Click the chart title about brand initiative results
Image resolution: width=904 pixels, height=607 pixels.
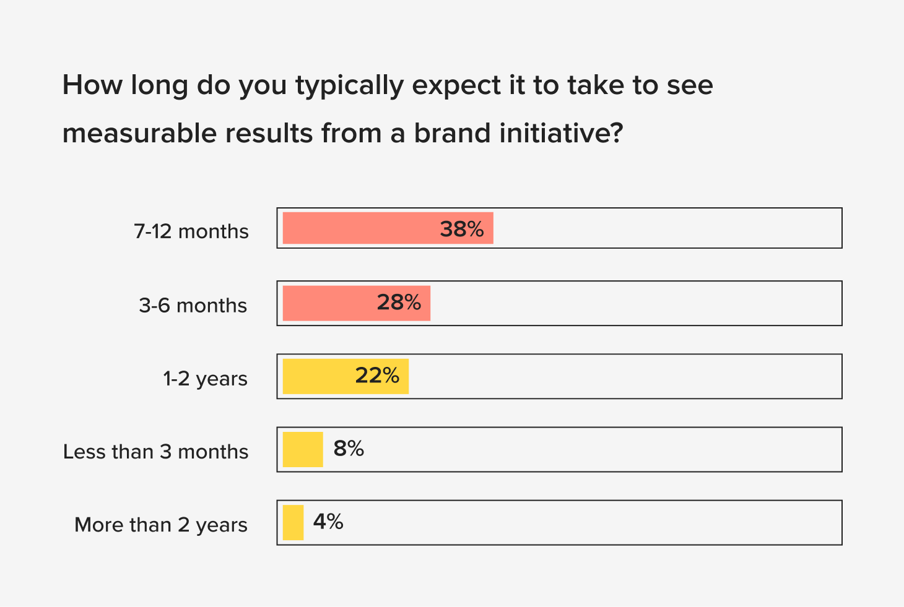click(388, 109)
